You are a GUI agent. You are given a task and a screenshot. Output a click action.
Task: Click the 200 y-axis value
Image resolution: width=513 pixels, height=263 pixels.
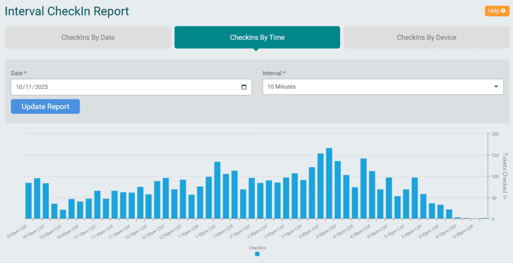[495, 134]
